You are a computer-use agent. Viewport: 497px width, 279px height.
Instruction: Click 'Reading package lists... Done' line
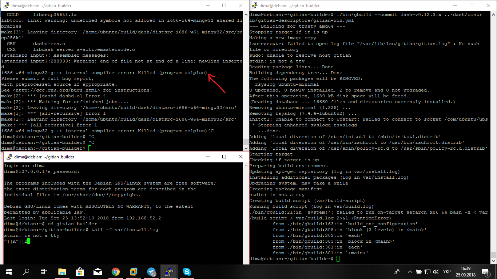(291, 67)
